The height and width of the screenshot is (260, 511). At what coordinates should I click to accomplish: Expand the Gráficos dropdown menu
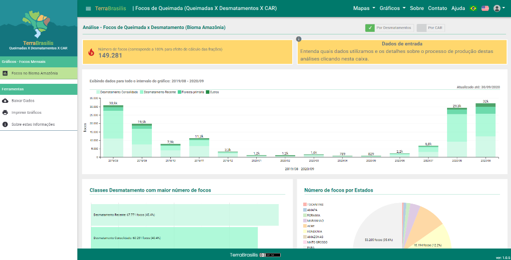tap(393, 8)
